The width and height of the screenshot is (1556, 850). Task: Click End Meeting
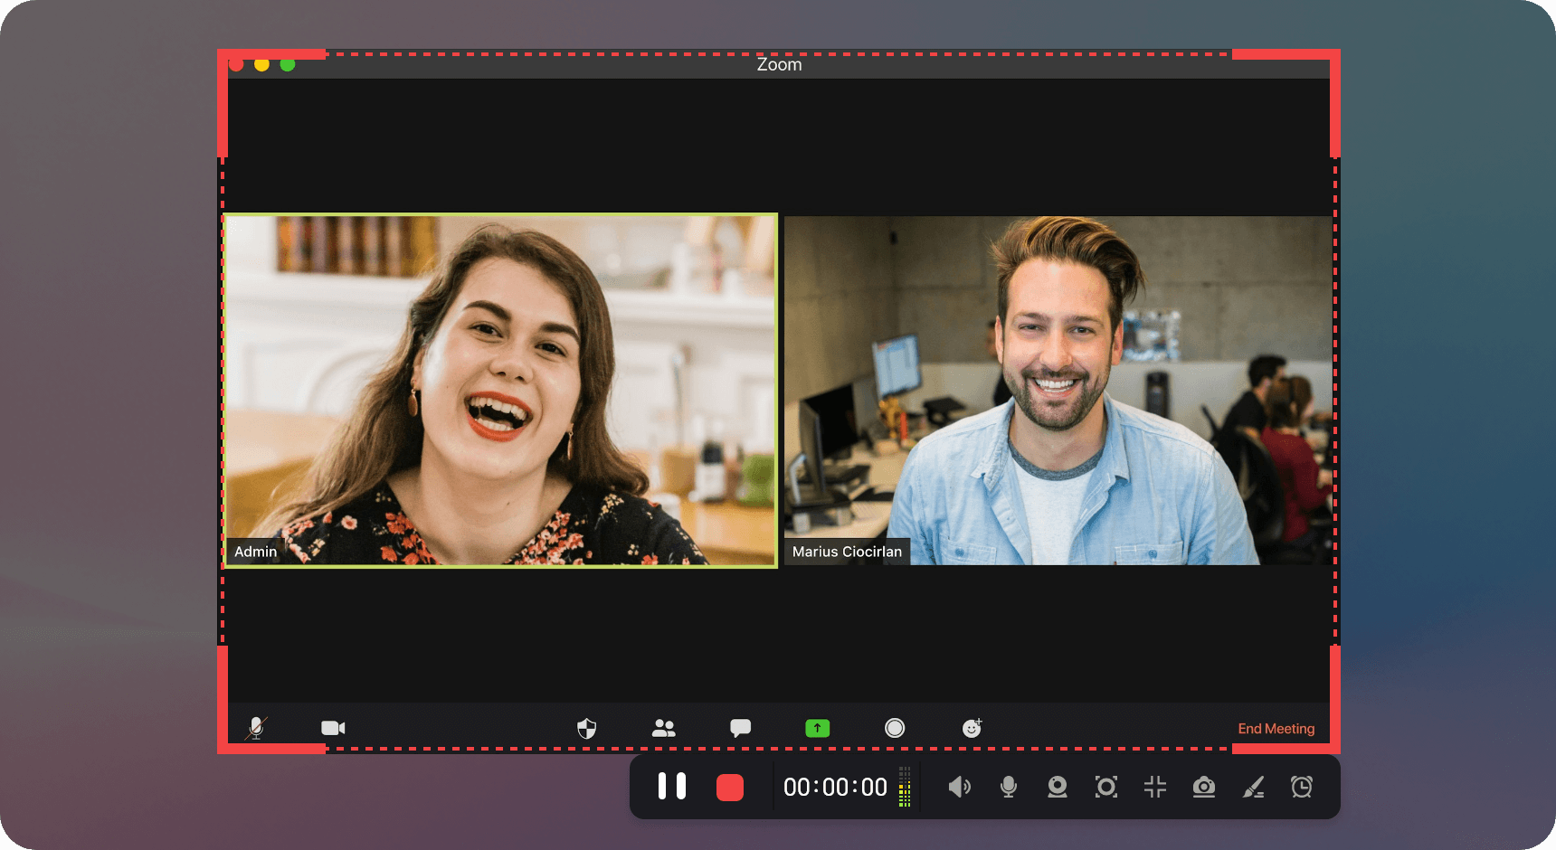coord(1276,729)
